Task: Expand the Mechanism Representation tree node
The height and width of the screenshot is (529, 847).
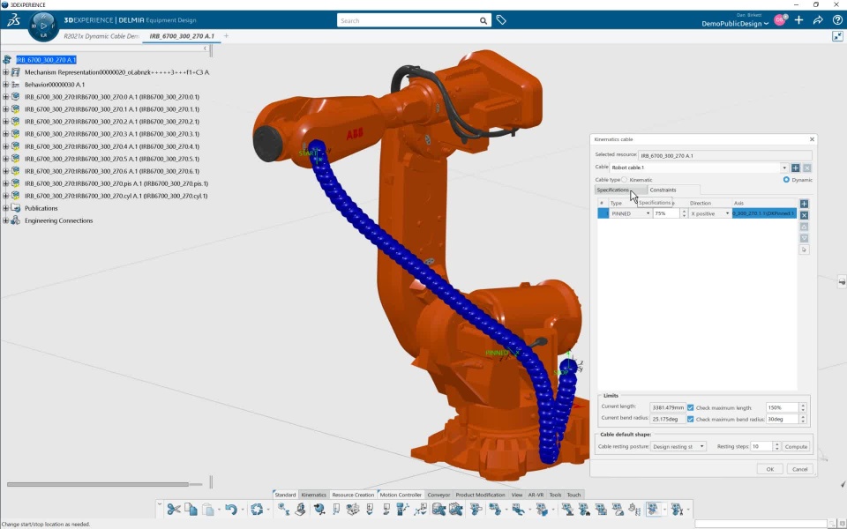Action: (x=6, y=71)
